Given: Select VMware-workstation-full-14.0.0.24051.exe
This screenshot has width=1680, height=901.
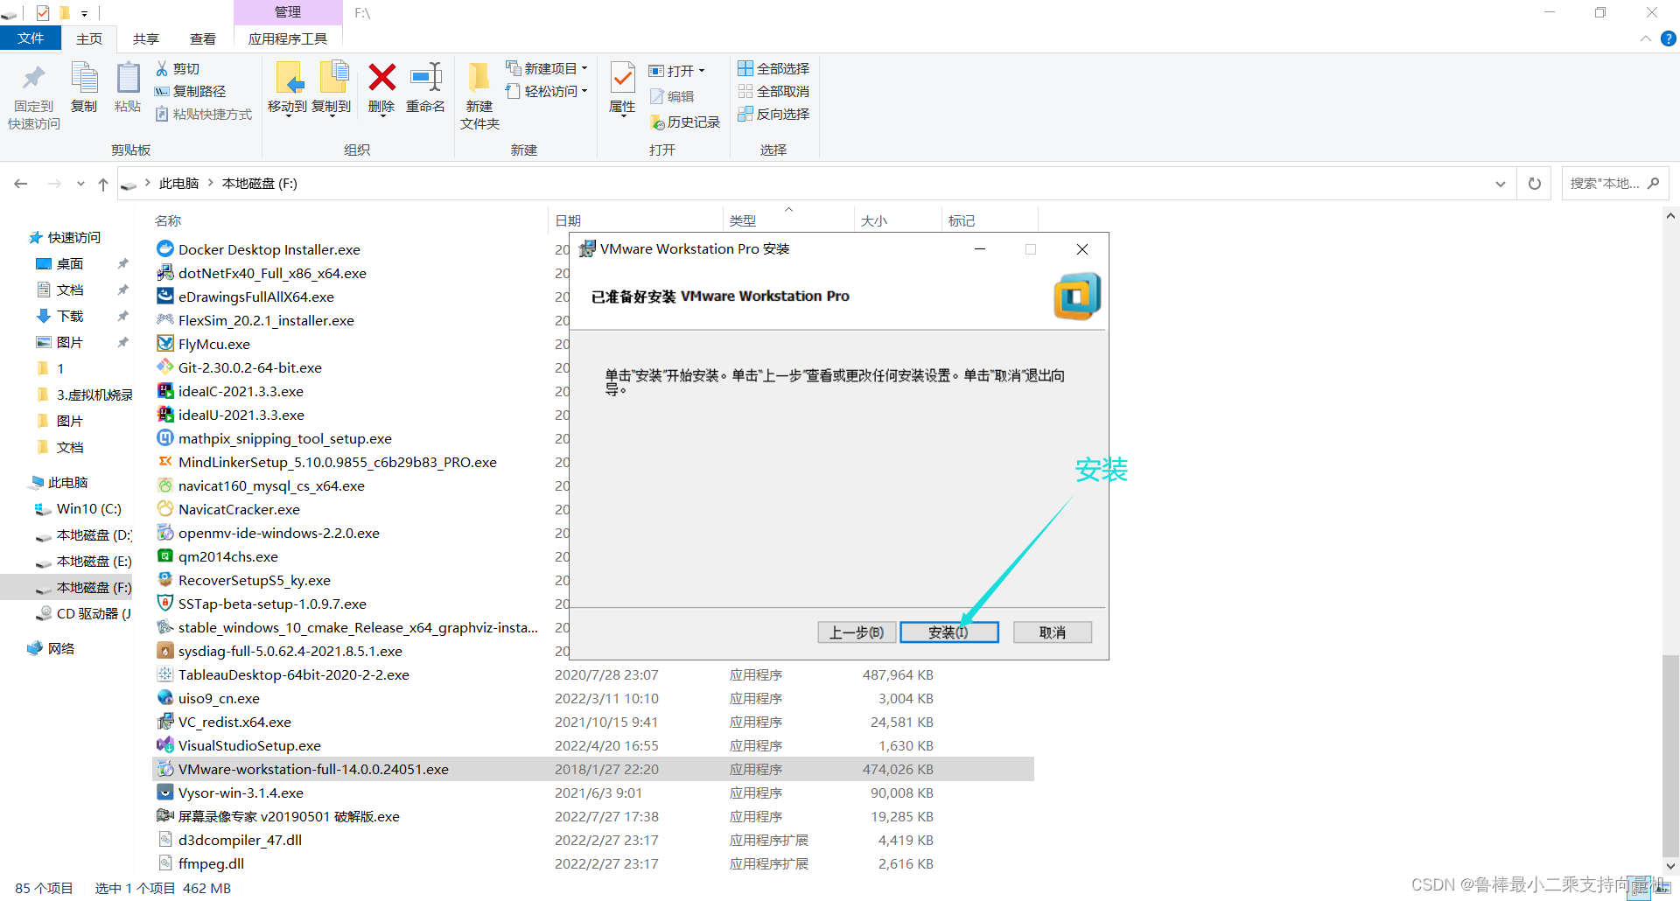Looking at the screenshot, I should (313, 770).
